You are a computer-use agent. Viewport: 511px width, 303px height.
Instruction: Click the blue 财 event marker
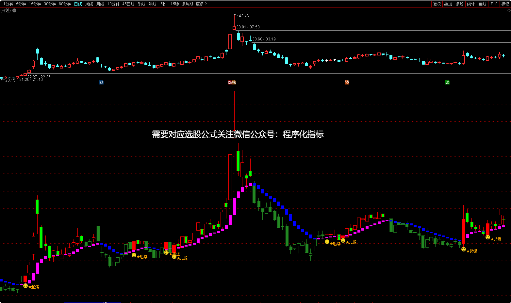coord(101,83)
